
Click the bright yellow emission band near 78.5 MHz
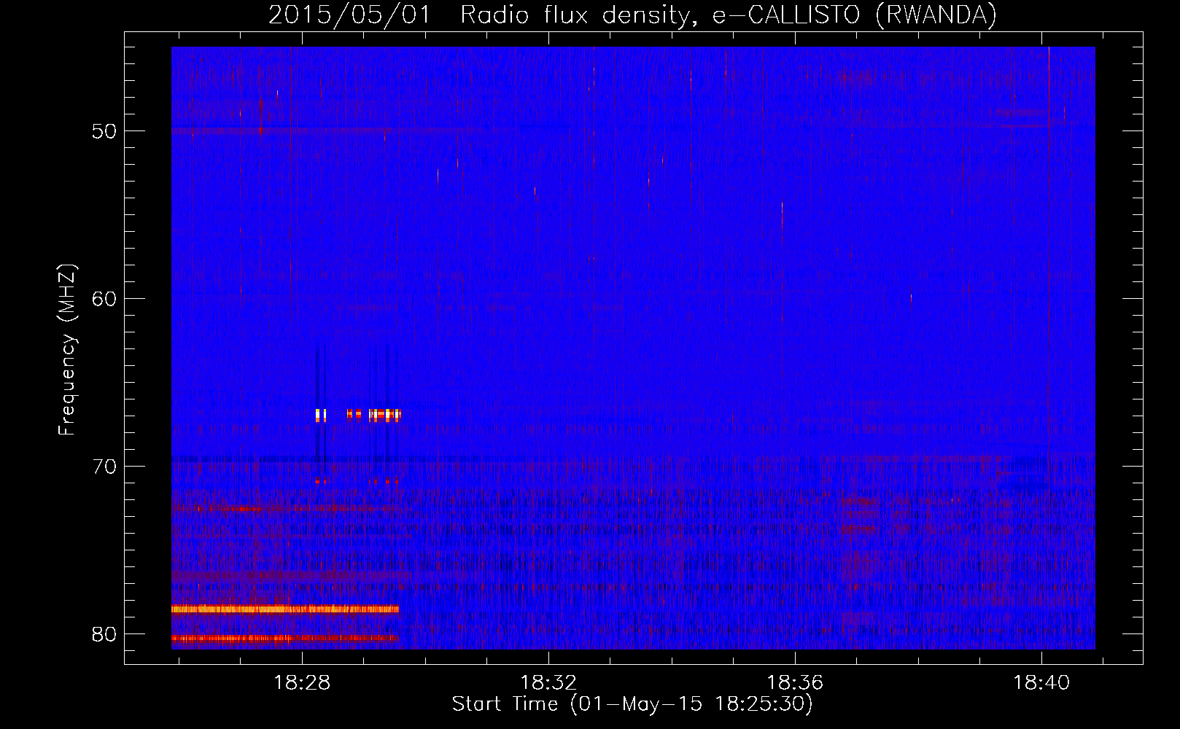click(x=285, y=609)
